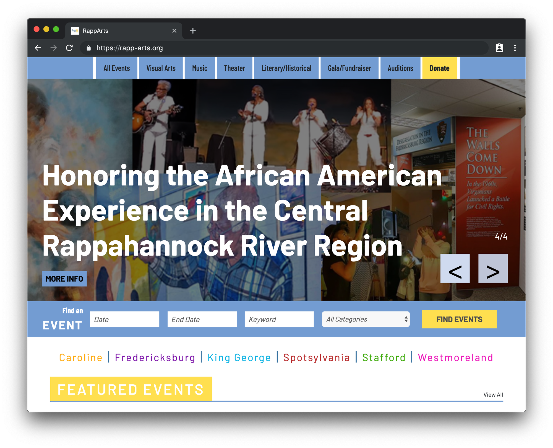Image resolution: width=553 pixels, height=448 pixels.
Task: Open the Visual Arts menu item
Action: pyautogui.click(x=161, y=68)
